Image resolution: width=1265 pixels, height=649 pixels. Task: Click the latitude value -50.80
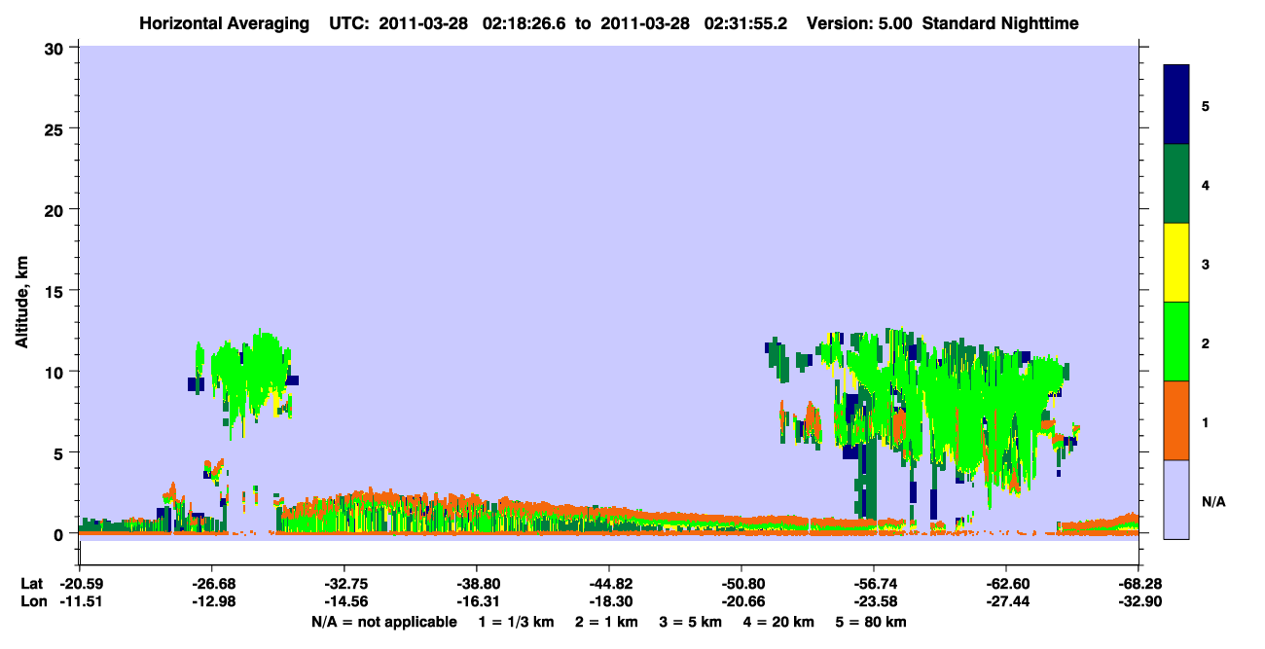tap(741, 584)
